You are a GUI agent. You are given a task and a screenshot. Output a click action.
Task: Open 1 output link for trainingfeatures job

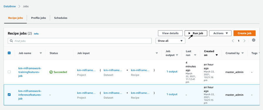[x=172, y=72]
